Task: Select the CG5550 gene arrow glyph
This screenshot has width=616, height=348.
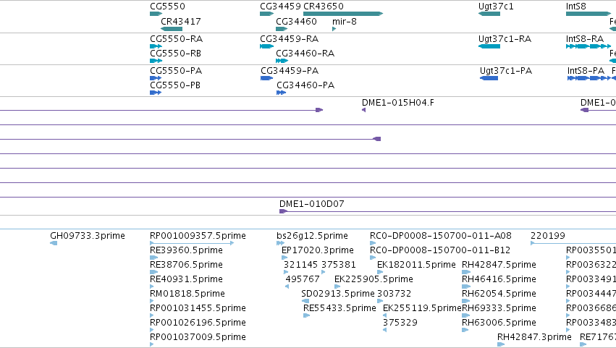Action: pos(156,14)
